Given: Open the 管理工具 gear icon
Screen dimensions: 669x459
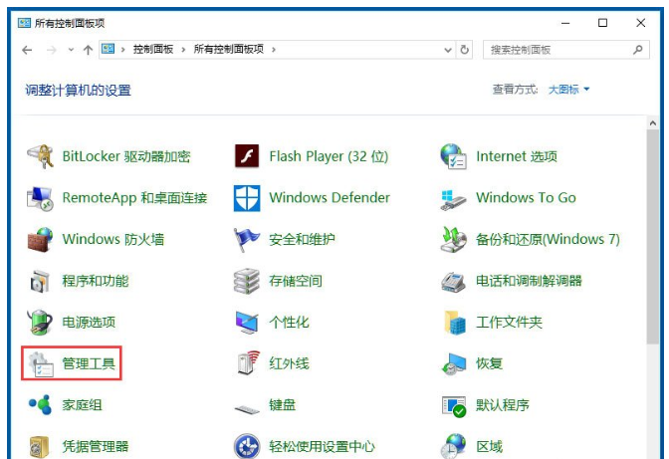Looking at the screenshot, I should click(41, 364).
